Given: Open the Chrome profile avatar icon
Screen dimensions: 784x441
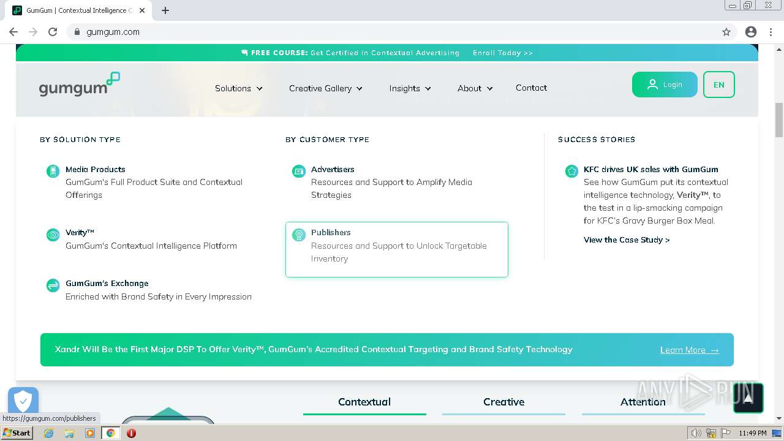Looking at the screenshot, I should click(751, 32).
